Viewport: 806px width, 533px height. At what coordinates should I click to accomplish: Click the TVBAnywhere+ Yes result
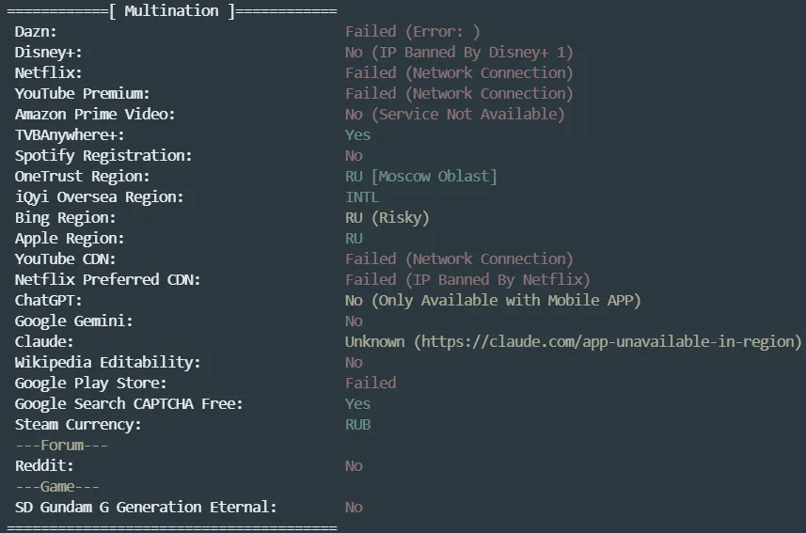357,135
